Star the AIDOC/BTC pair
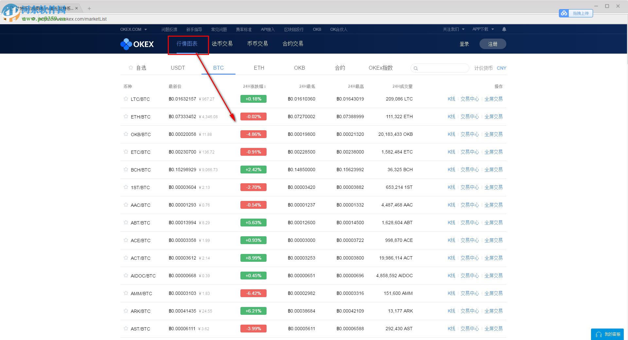 [x=126, y=276]
